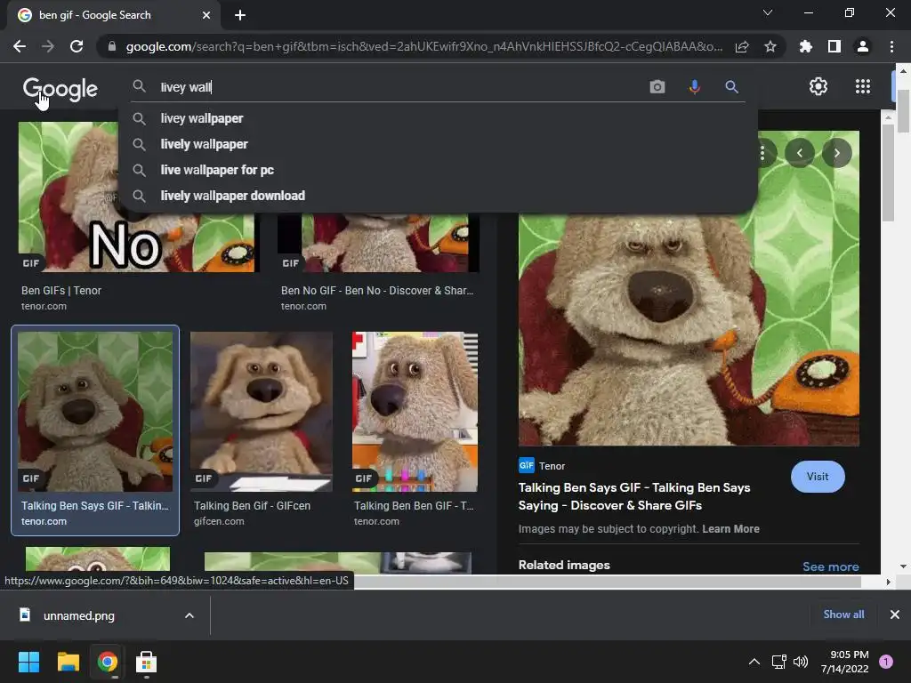
Task: Open Chrome three-dot menu
Action: click(891, 46)
